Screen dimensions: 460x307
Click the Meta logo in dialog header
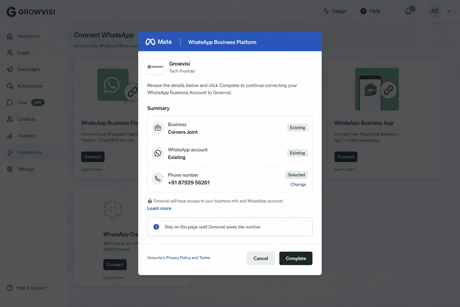point(158,42)
